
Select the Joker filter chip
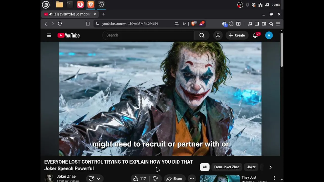click(x=251, y=167)
